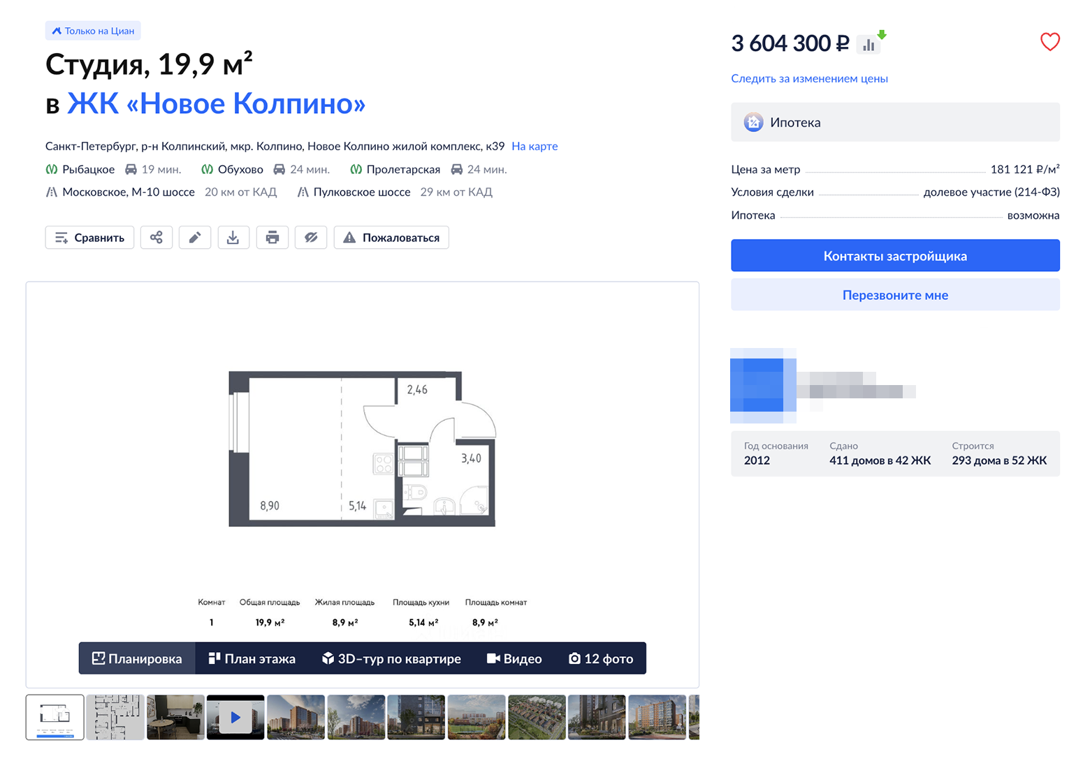Play the video thumbnail

(x=235, y=717)
